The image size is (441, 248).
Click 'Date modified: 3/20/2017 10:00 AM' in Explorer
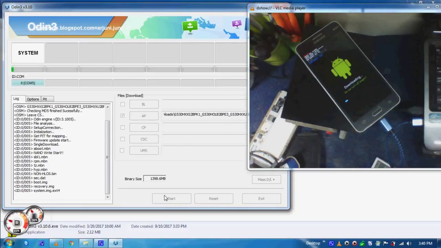(x=90, y=226)
